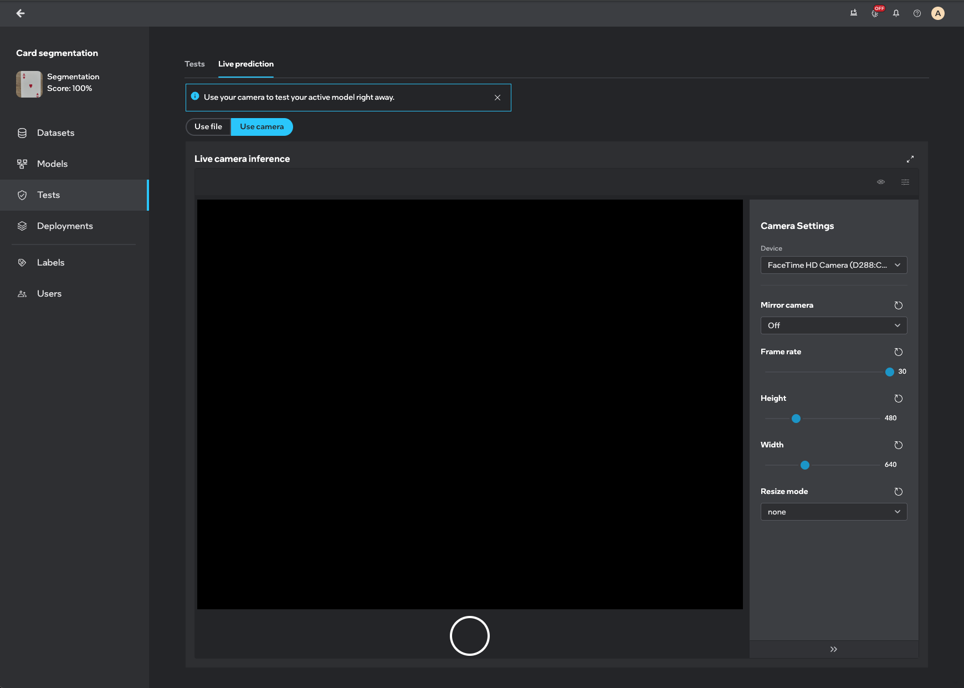Open the notifications bell
Screen dimensions: 964x688
[x=896, y=13]
